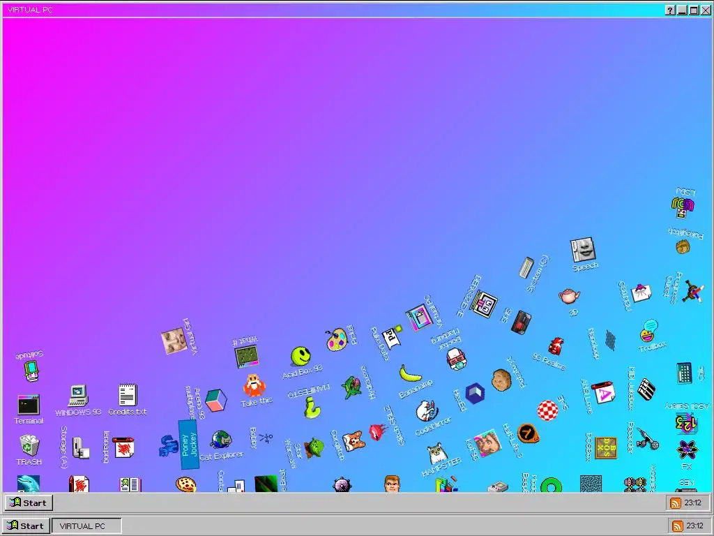Launch the Trollbox chat smiley icon
The width and height of the screenshot is (714, 536).
pyautogui.click(x=649, y=331)
